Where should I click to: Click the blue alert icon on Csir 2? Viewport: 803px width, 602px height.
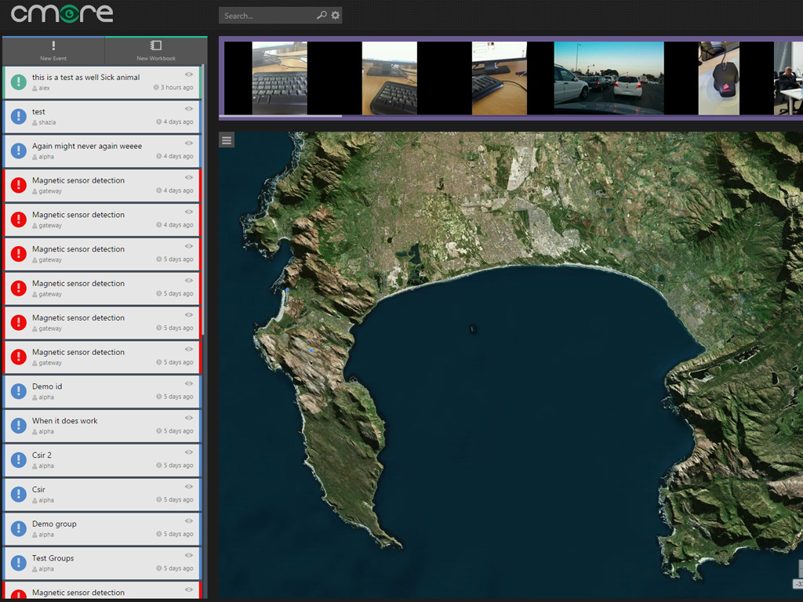(19, 460)
